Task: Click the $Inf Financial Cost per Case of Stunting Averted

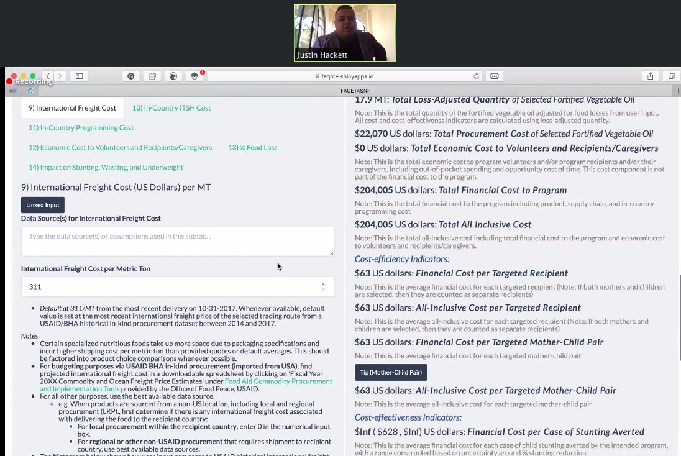Action: coord(500,432)
